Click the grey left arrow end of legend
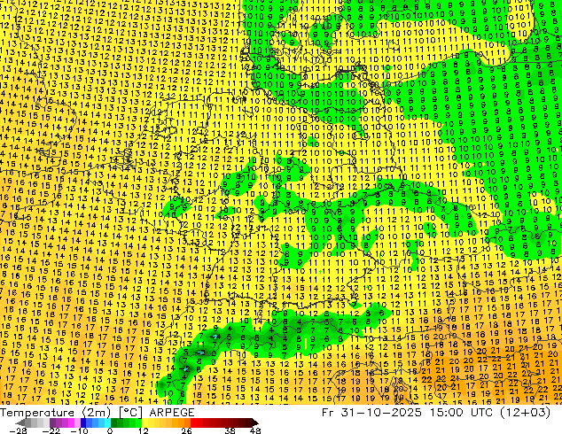This screenshot has width=562, height=434. click(20, 422)
